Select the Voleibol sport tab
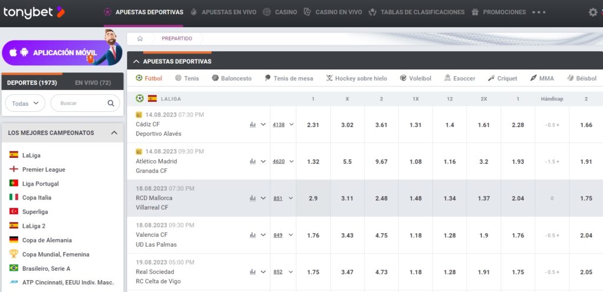The image size is (603, 292). coord(415,78)
